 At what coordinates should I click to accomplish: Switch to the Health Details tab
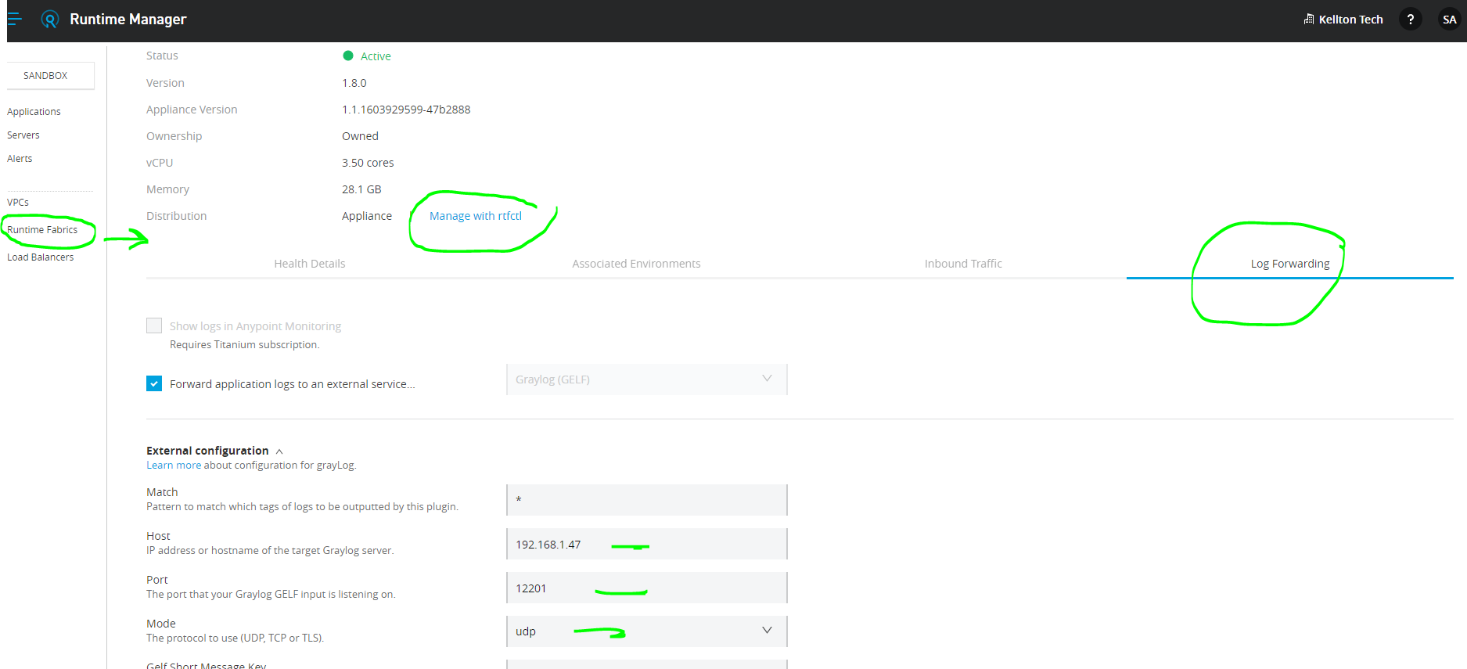tap(310, 264)
